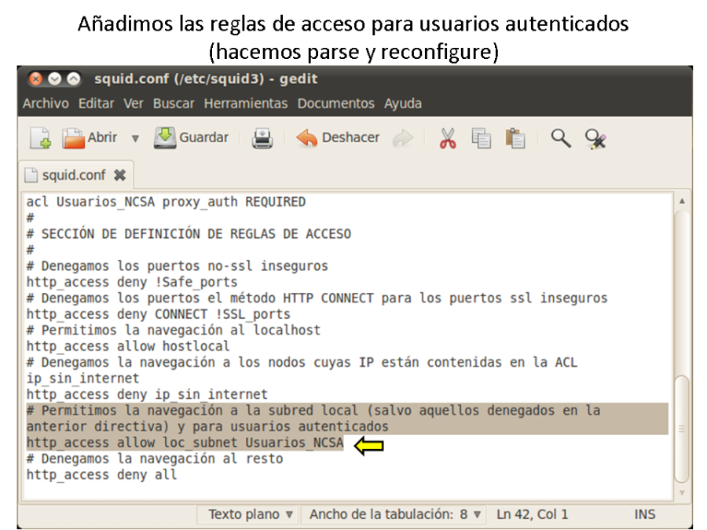Click the Find and Replace icon

pos(595,139)
